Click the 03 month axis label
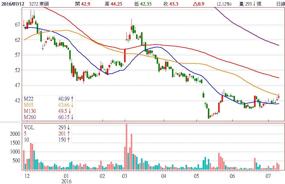The height and width of the screenshot is (184, 285). (124, 176)
